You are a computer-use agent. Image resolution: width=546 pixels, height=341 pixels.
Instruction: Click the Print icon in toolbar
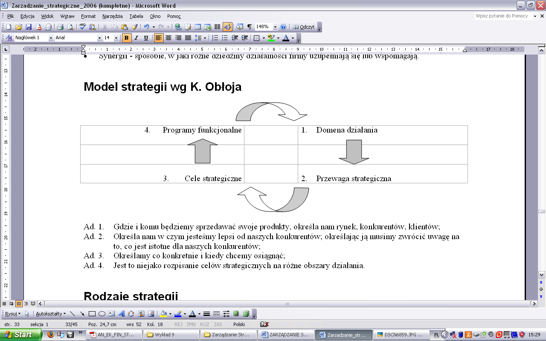pyautogui.click(x=60, y=27)
